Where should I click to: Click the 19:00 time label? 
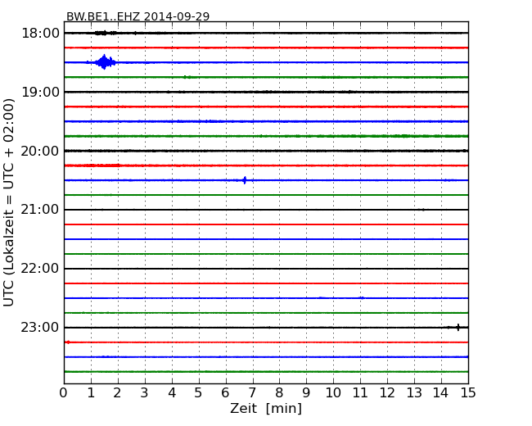pyautogui.click(x=40, y=92)
